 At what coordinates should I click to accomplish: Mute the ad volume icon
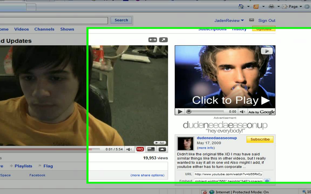242,112
